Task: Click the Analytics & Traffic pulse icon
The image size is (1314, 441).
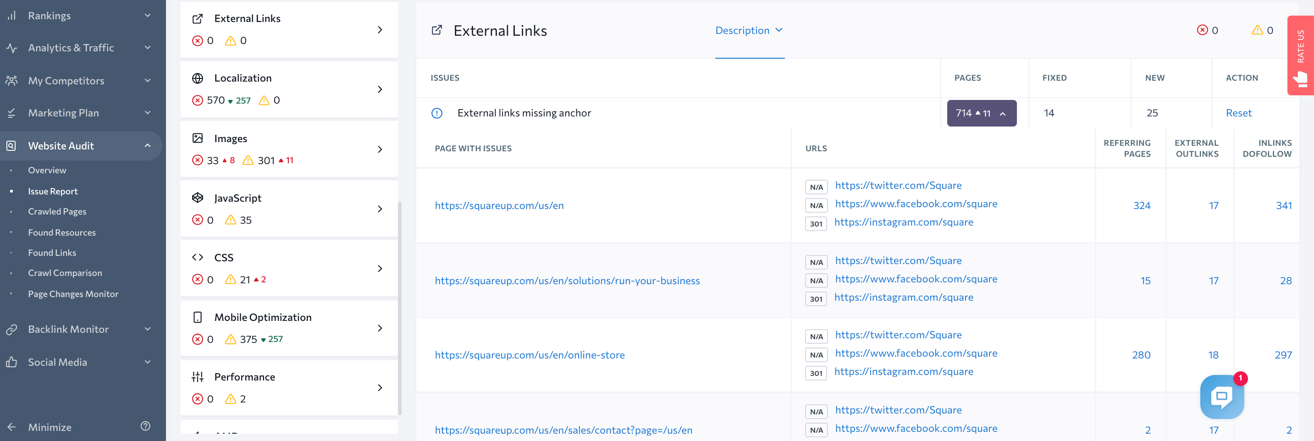Action: tap(12, 48)
